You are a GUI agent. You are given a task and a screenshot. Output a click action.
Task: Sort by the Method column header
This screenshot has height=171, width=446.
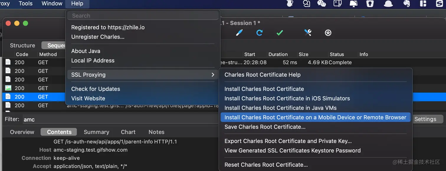48,54
